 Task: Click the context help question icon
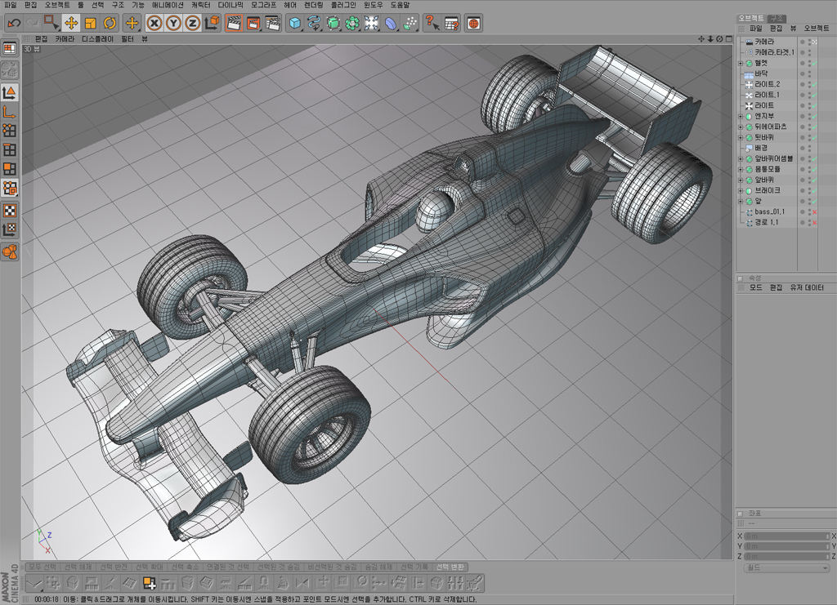[432, 23]
